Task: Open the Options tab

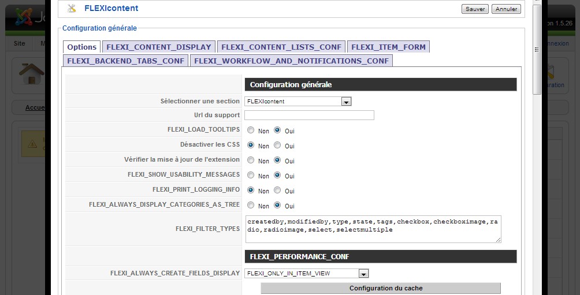Action: 82,47
